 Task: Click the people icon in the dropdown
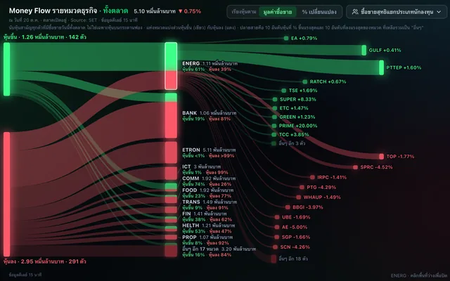[x=355, y=12]
